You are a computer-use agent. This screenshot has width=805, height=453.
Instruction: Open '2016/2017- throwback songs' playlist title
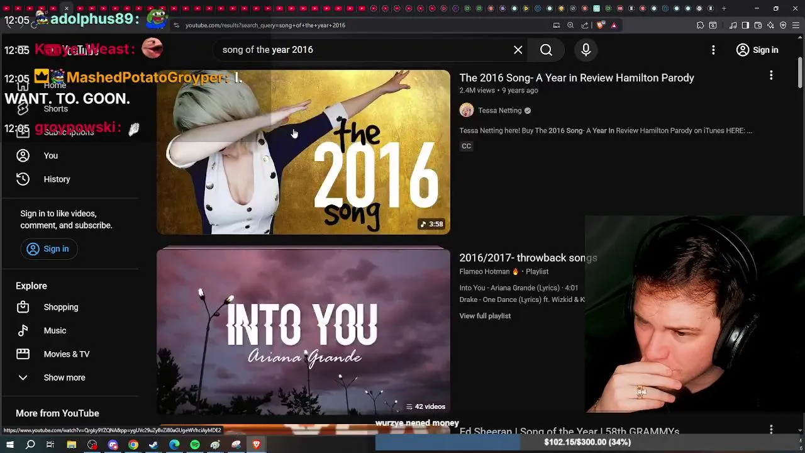pos(528,258)
